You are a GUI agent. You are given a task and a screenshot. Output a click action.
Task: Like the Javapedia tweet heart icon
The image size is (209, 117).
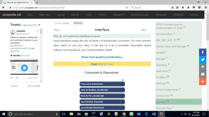12,78
